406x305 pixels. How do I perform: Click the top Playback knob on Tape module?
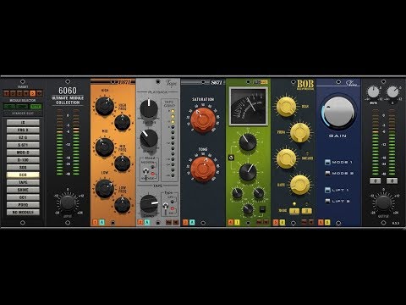click(x=149, y=108)
